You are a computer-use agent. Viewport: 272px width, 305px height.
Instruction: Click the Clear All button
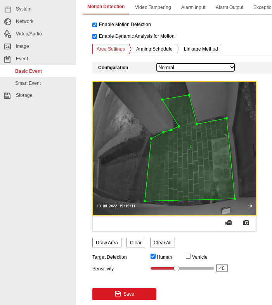[162, 243]
